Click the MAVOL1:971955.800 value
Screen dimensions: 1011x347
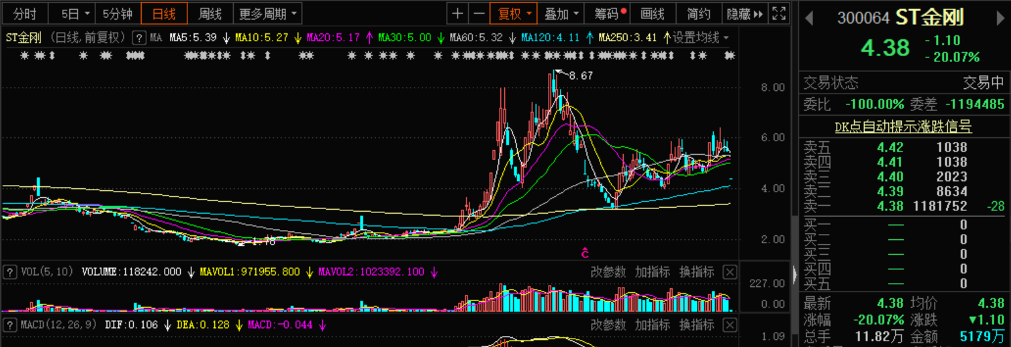tap(250, 272)
